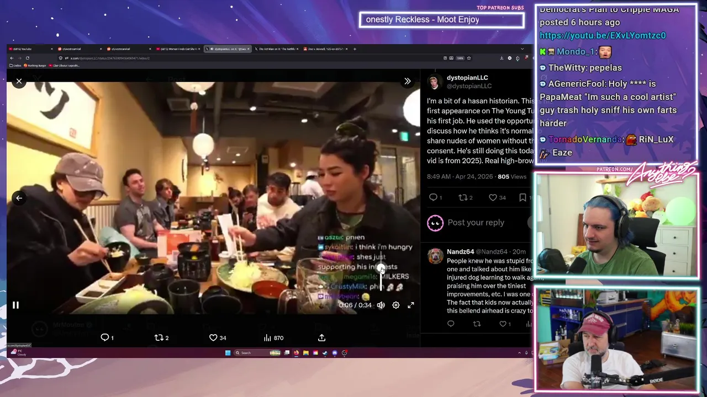Open the Nandz64 reply author name
The image size is (707, 397).
point(460,251)
